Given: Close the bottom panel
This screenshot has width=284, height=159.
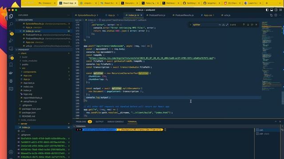Looking at the screenshot, I should tap(280, 122).
